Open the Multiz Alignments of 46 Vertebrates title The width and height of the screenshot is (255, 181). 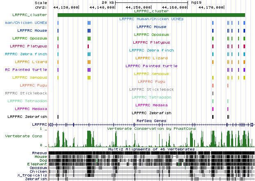(151, 149)
